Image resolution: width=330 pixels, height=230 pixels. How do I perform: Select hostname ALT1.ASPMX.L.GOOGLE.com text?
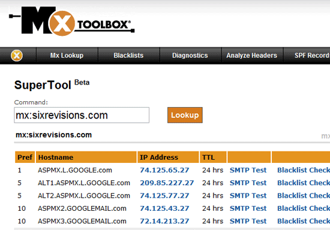coord(84,183)
